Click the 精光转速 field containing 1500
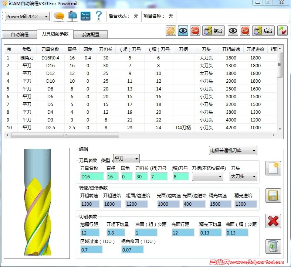 pos(220,204)
